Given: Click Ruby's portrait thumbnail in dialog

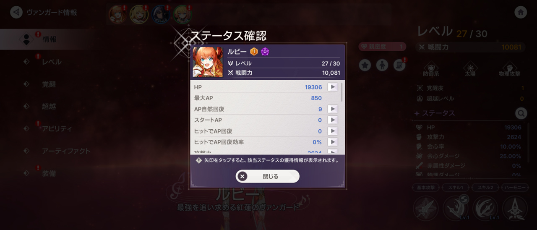Looking at the screenshot, I should [x=208, y=62].
